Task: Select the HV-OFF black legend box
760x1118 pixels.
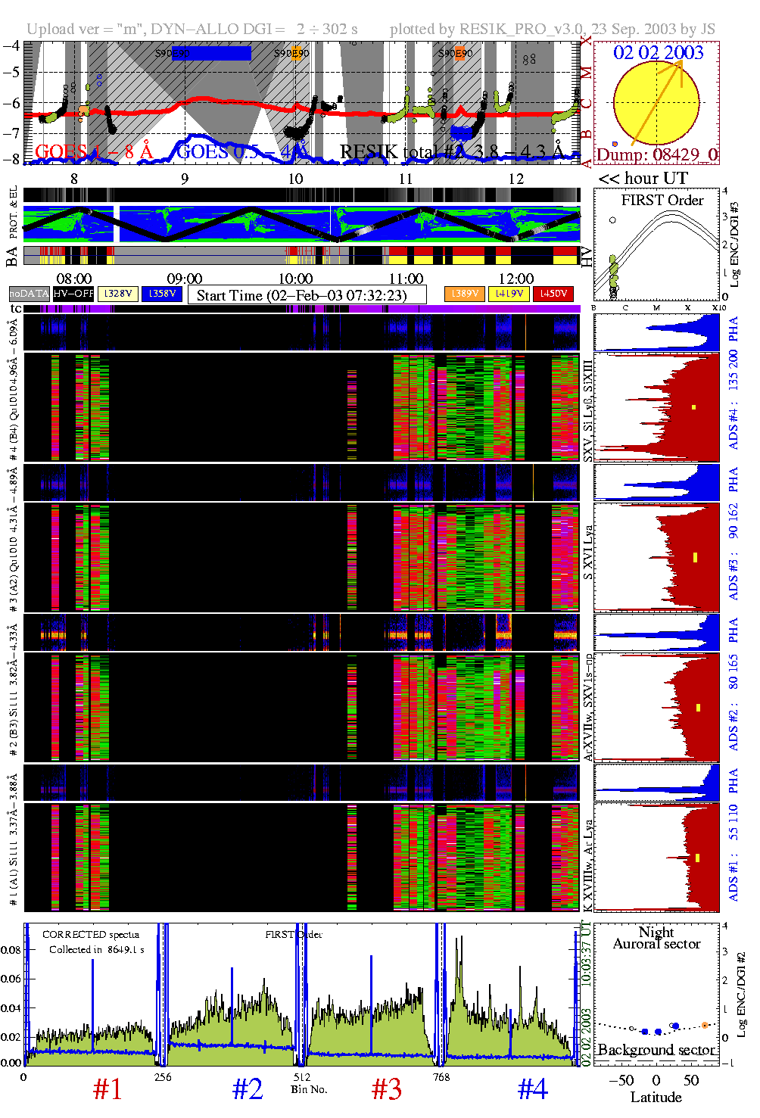Action: [x=73, y=294]
